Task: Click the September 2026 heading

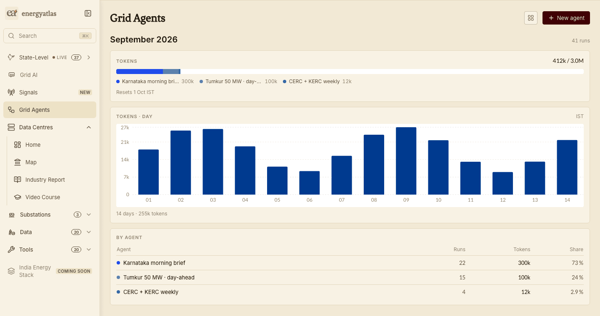Action: tap(144, 39)
